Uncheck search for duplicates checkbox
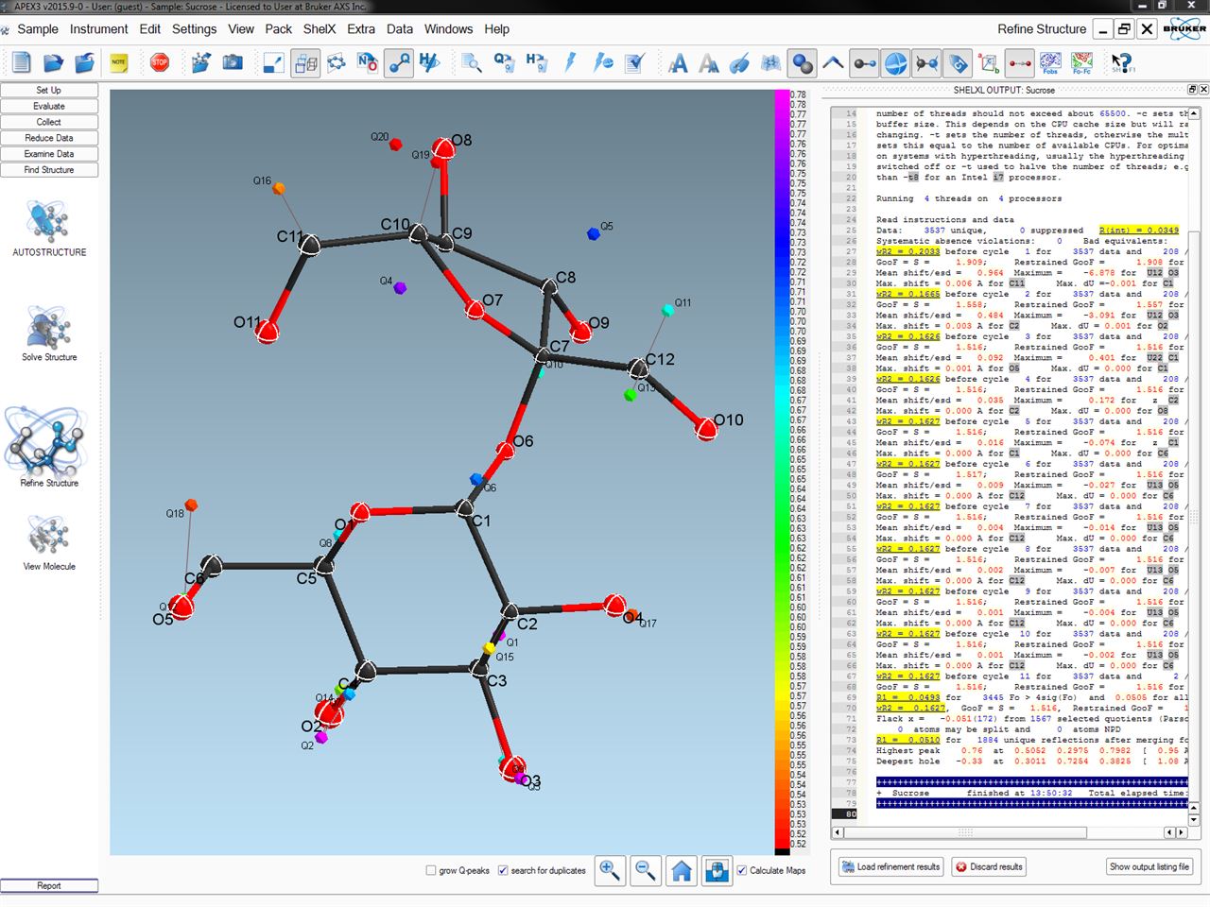 point(503,870)
